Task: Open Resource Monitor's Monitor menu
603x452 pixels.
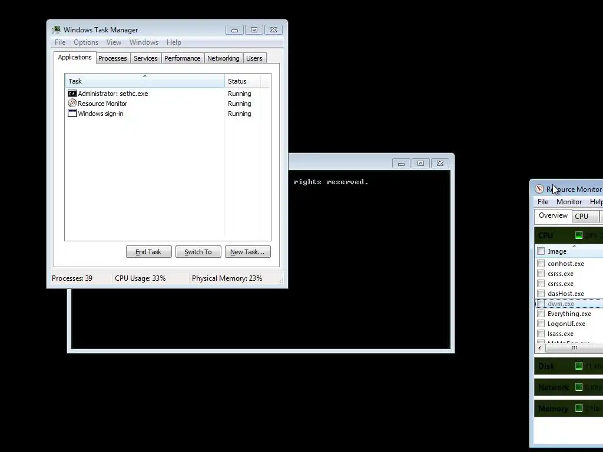Action: (569, 202)
